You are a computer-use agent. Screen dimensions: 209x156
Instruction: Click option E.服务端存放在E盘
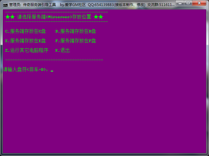(x=26, y=41)
